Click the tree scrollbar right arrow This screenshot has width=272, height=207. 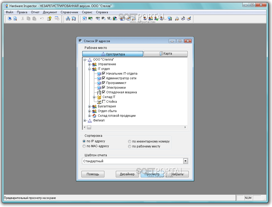click(185, 127)
